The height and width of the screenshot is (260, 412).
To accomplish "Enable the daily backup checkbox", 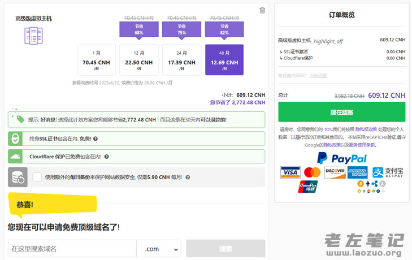I will click(x=37, y=177).
